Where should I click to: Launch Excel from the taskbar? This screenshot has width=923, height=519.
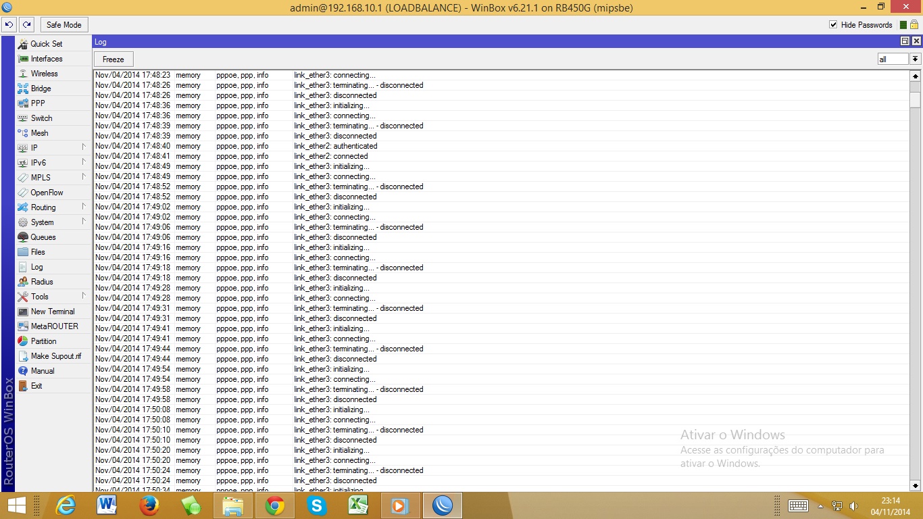click(359, 505)
